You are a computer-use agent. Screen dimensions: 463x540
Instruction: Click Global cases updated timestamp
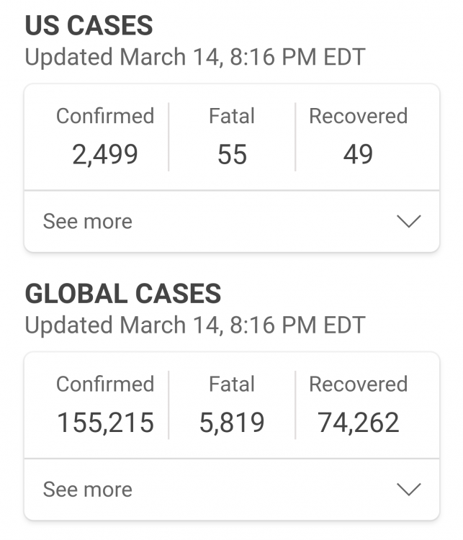(x=195, y=325)
